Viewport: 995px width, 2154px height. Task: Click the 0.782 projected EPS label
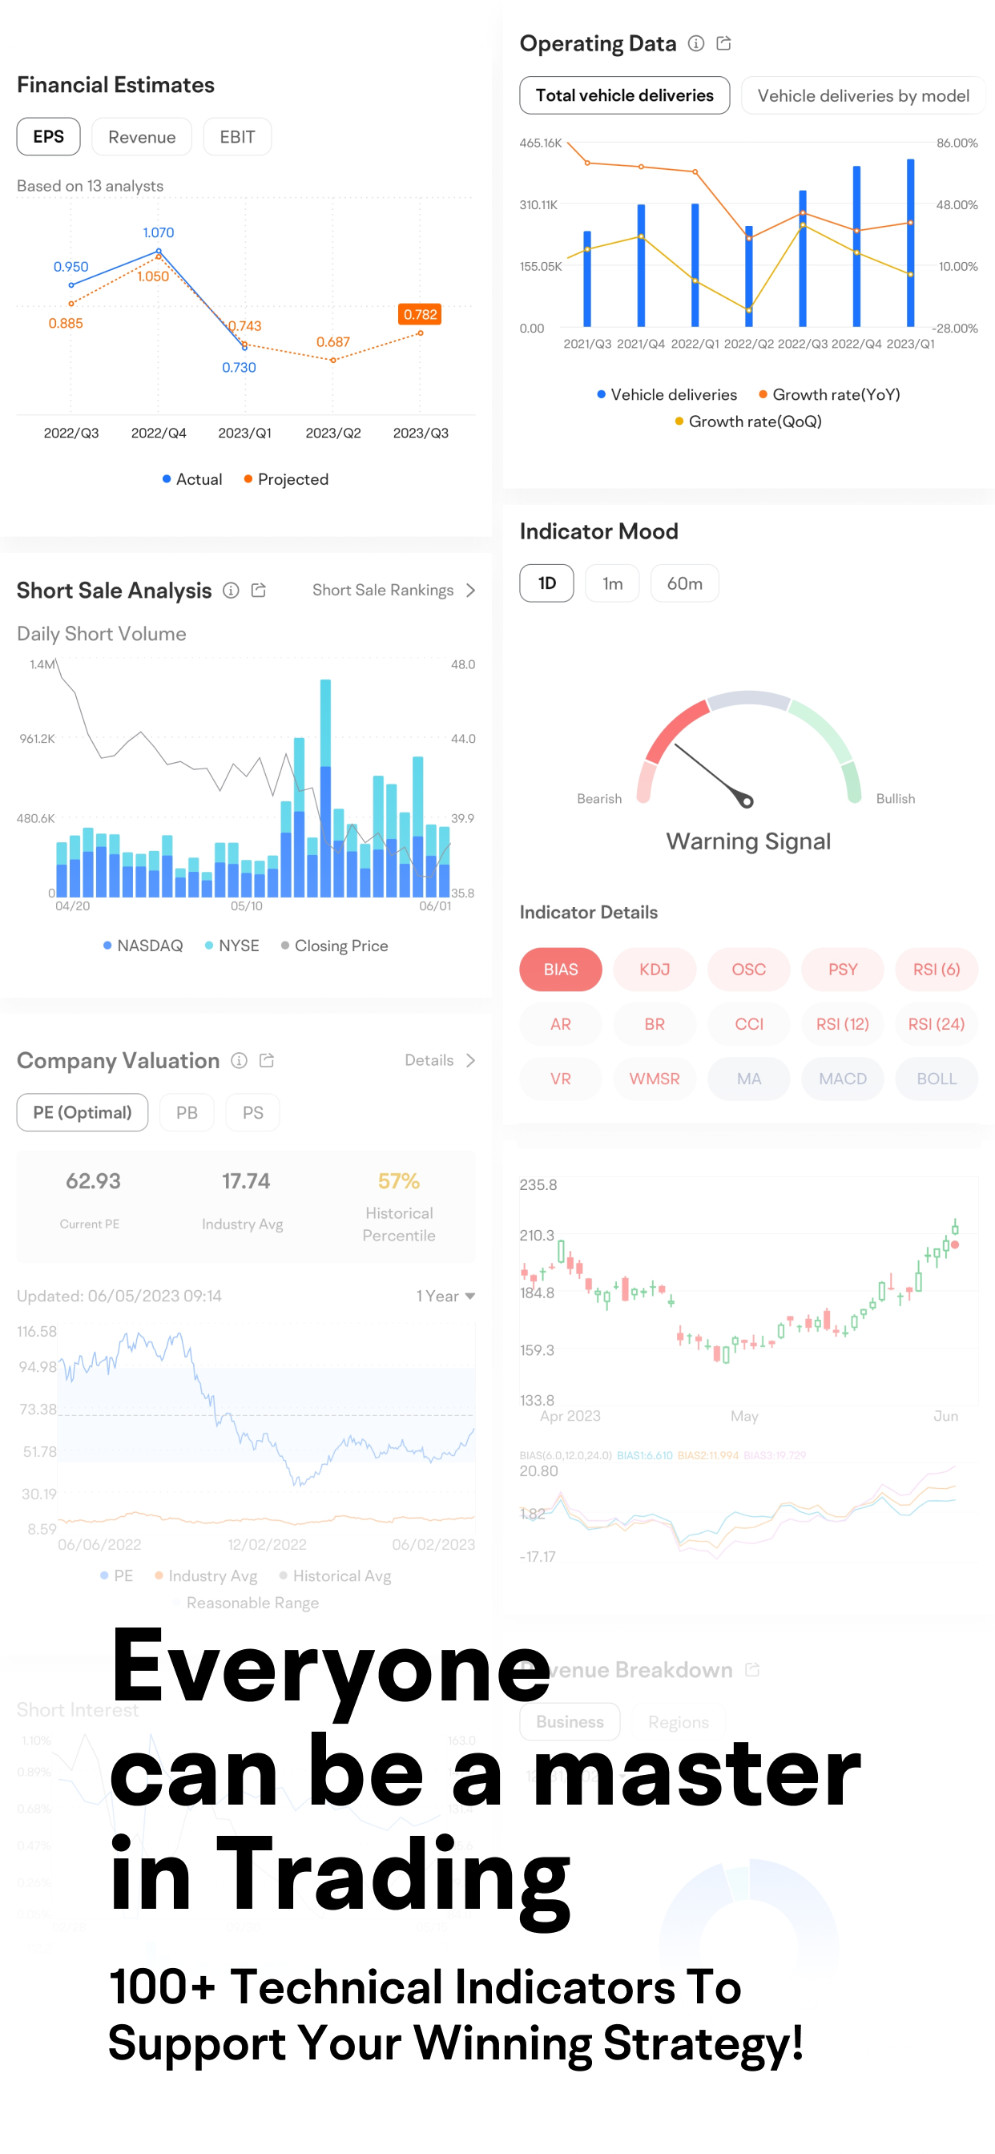[x=421, y=314]
